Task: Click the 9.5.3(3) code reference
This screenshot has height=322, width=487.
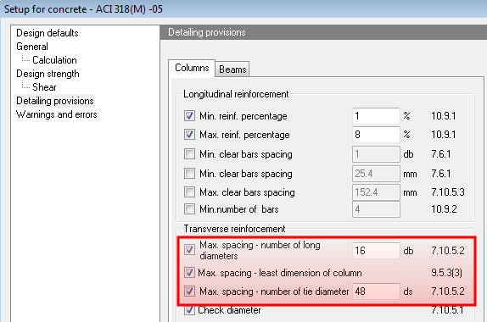Action: [446, 273]
